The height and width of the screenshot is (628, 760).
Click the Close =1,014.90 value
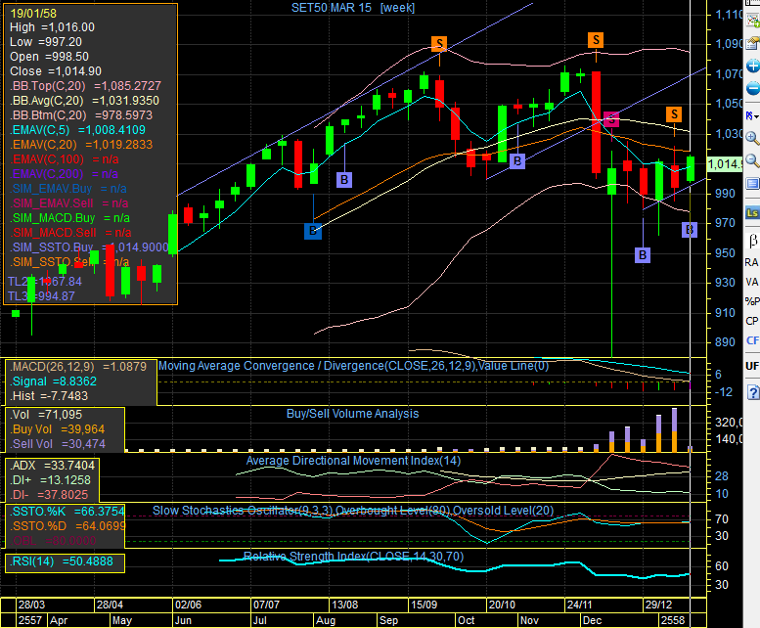55,71
